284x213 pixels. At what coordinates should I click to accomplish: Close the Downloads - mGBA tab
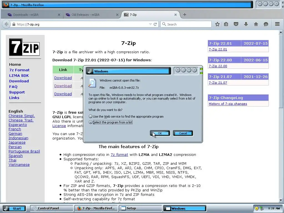point(59,15)
